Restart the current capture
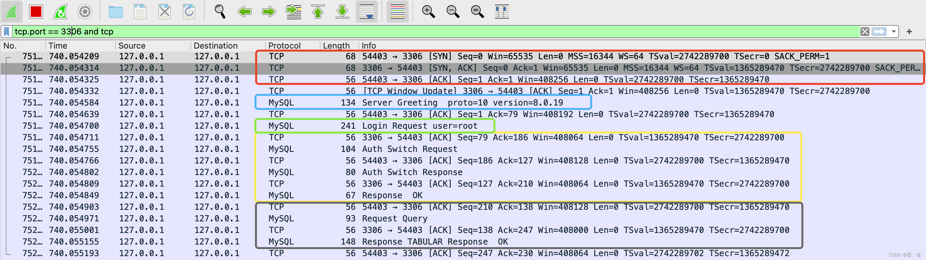The image size is (926, 260). (x=60, y=12)
